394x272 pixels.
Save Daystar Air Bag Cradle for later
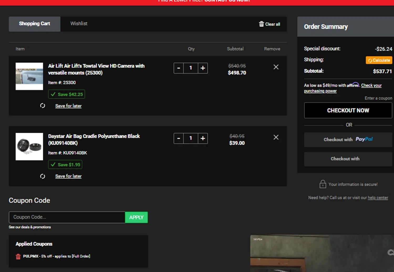(x=68, y=176)
